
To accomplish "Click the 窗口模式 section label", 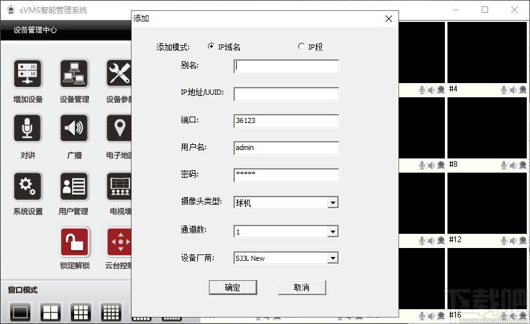I will [23, 290].
